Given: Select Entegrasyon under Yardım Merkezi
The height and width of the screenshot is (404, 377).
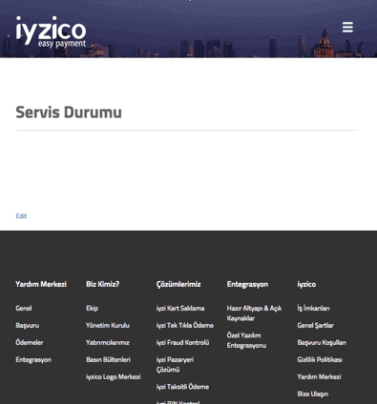Looking at the screenshot, I should (x=33, y=360).
